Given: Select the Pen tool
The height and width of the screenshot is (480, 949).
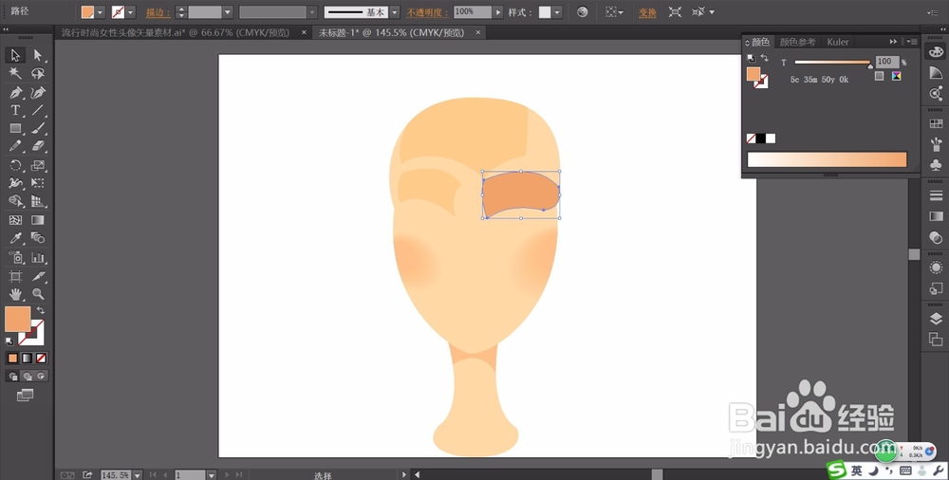Looking at the screenshot, I should pyautogui.click(x=15, y=93).
